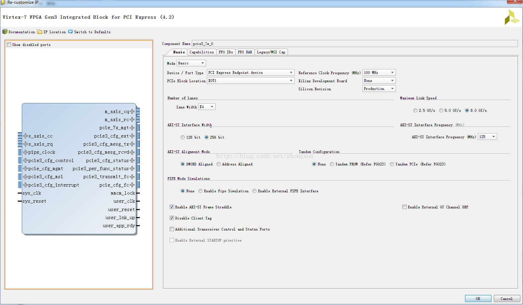523x305 pixels.
Task: Expand the pcie3_cfg_status port plus icon
Action: (x=132, y=160)
